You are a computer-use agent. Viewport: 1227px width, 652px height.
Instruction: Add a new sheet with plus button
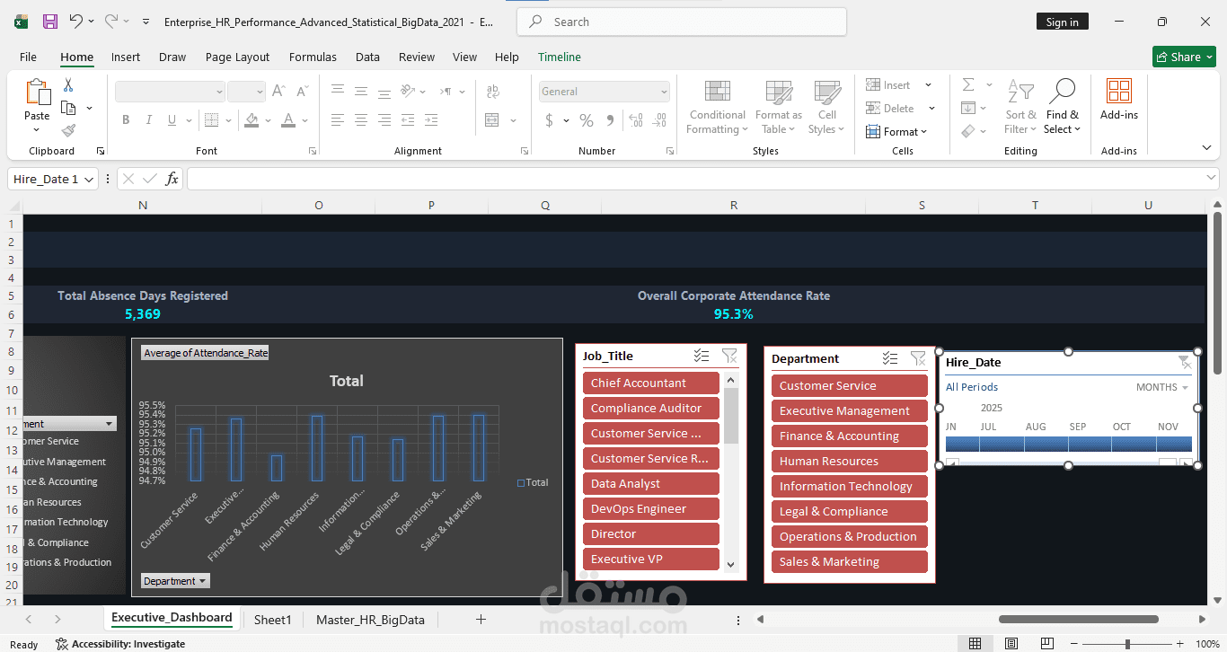(x=481, y=619)
